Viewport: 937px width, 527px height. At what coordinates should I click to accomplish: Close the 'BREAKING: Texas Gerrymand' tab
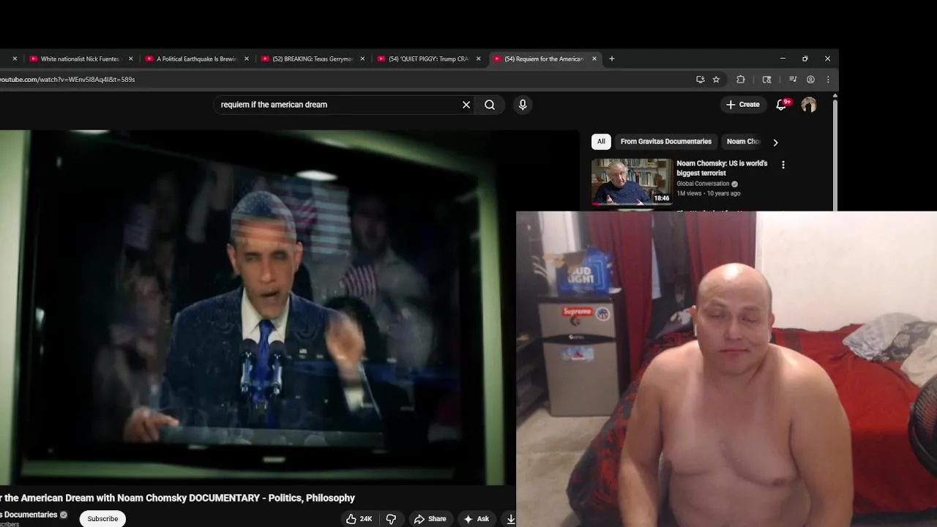[362, 59]
